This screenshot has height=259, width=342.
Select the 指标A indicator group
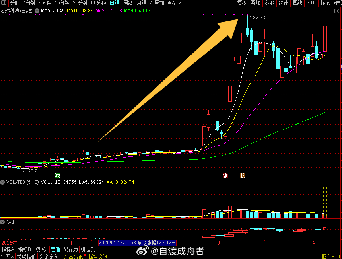pos(8,249)
